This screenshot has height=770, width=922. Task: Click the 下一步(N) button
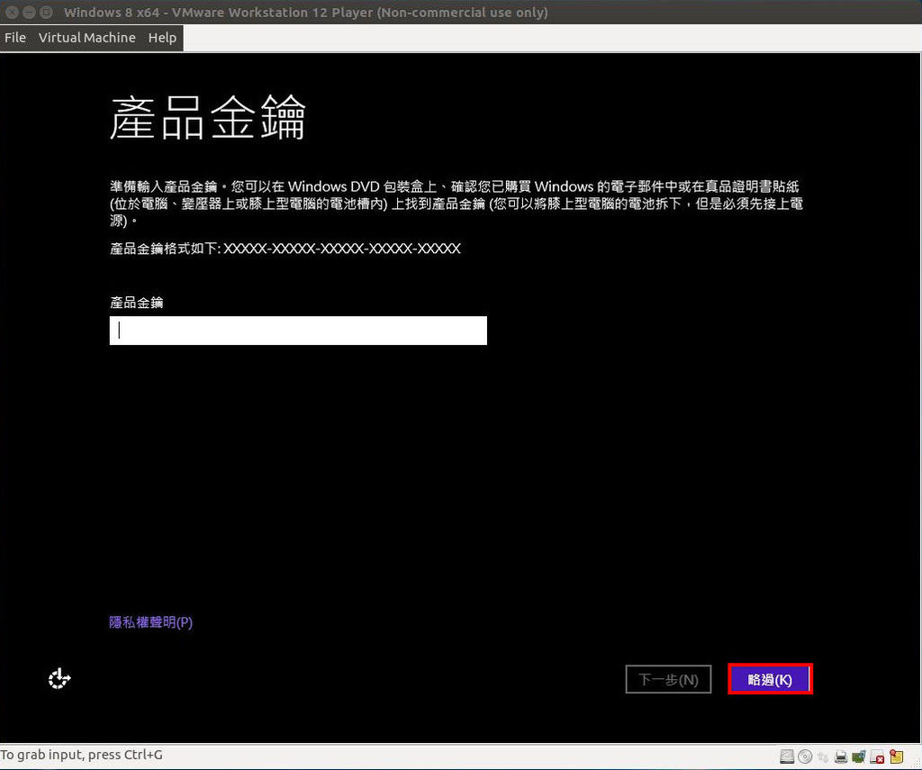click(668, 679)
